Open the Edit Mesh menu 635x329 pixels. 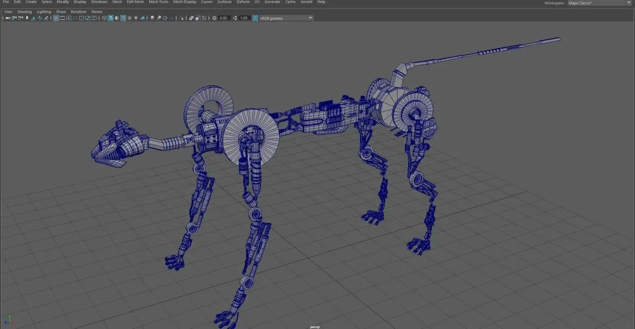(135, 2)
